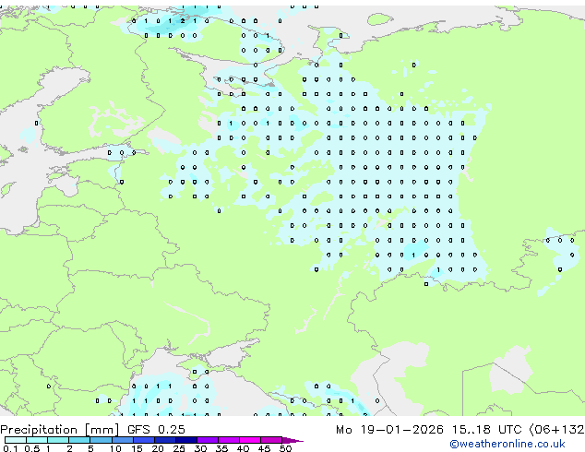Image resolution: width=585 pixels, height=452 pixels.
Task: Click the 10–15 mm blue legend swatch
Action: (x=122, y=440)
